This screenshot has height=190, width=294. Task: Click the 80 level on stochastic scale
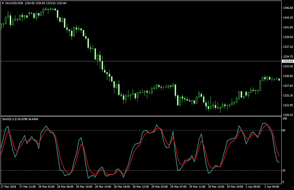[x=284, y=130]
